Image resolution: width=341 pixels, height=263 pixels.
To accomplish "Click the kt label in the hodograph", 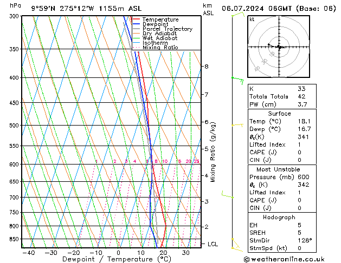I will tap(252, 19).
